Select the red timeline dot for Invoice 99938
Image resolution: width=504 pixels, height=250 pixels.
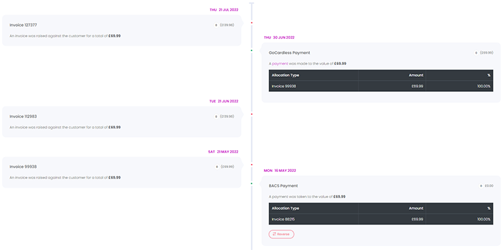pos(252,165)
